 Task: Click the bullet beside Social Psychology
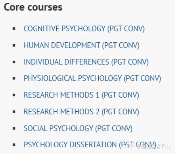(x=14, y=128)
